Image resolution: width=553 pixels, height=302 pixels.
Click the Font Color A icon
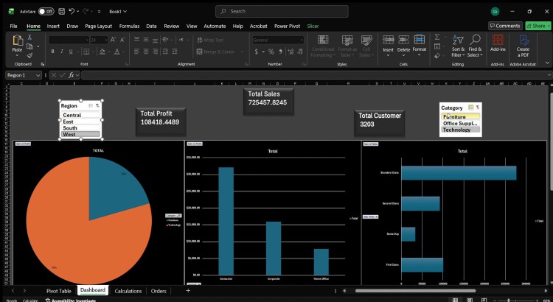116,52
